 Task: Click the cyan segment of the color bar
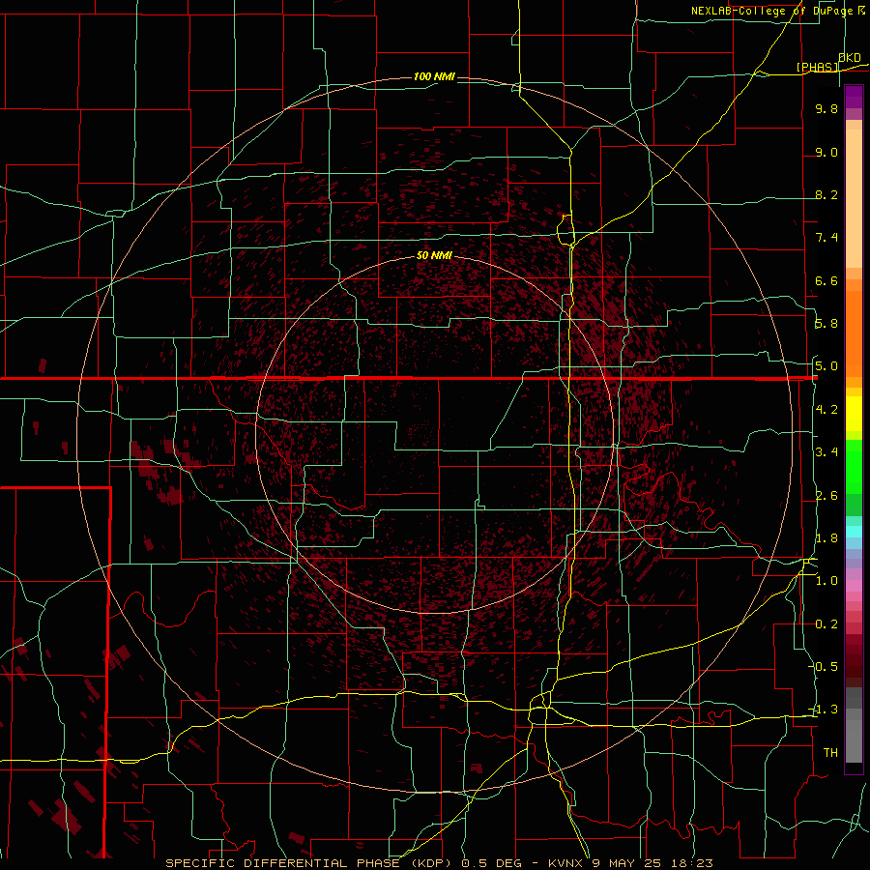pos(854,532)
